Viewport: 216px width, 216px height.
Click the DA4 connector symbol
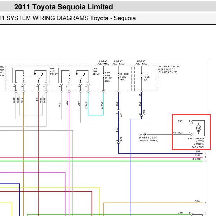coord(118,110)
